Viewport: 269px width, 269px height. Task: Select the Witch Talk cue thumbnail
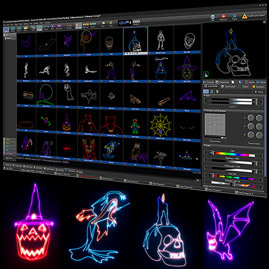click(187, 68)
